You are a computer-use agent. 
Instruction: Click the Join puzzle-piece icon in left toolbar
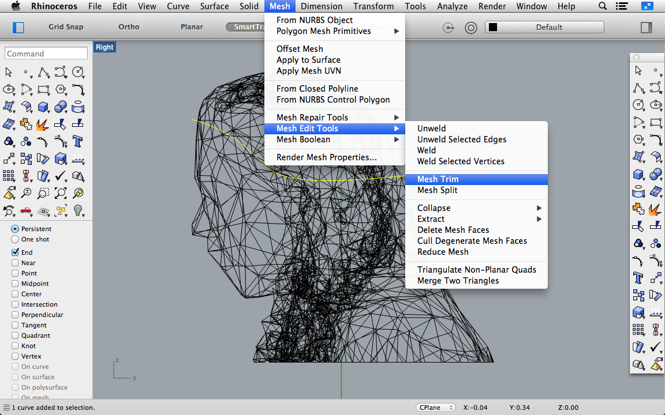tap(25, 124)
